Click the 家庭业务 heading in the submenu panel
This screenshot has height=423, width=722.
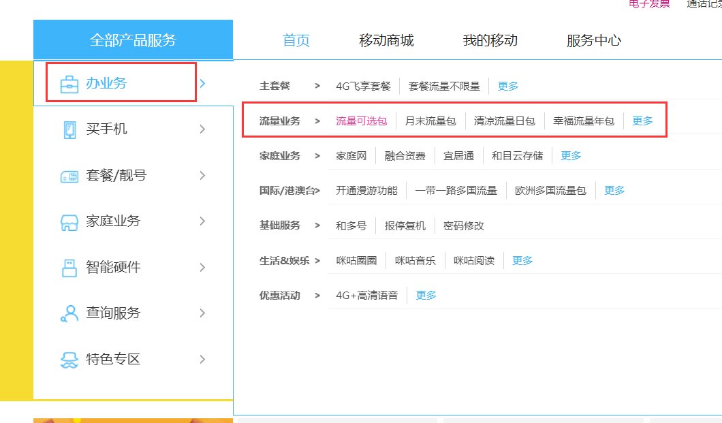point(279,156)
